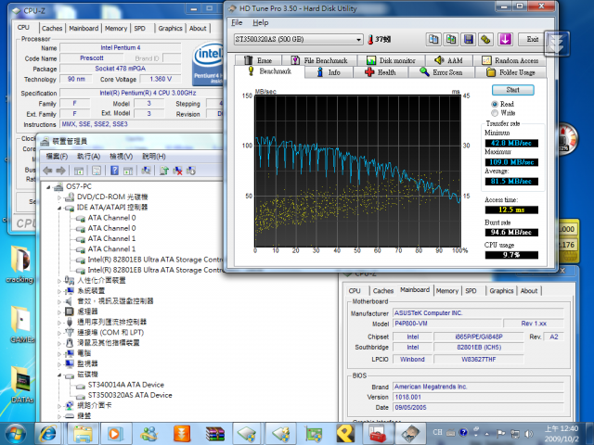Switch to Caches tab in top CPU-Z window
Screen dimensions: 594x445
coord(52,29)
